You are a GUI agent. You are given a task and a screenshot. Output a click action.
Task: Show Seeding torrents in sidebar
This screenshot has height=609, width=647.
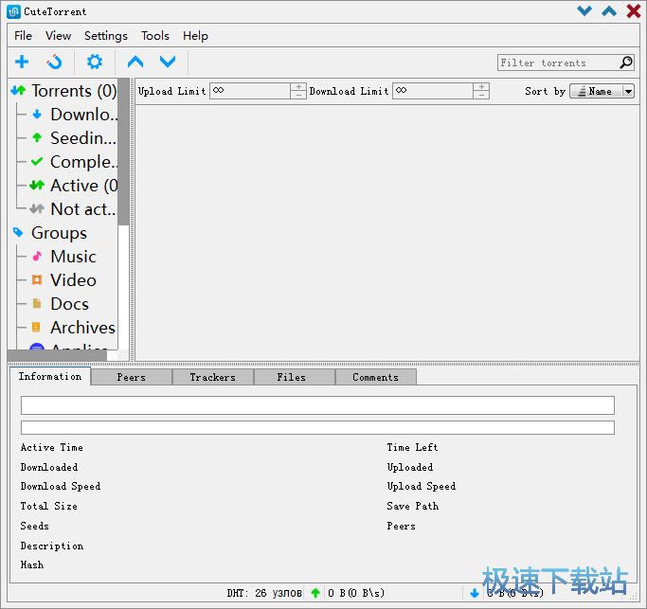[81, 138]
